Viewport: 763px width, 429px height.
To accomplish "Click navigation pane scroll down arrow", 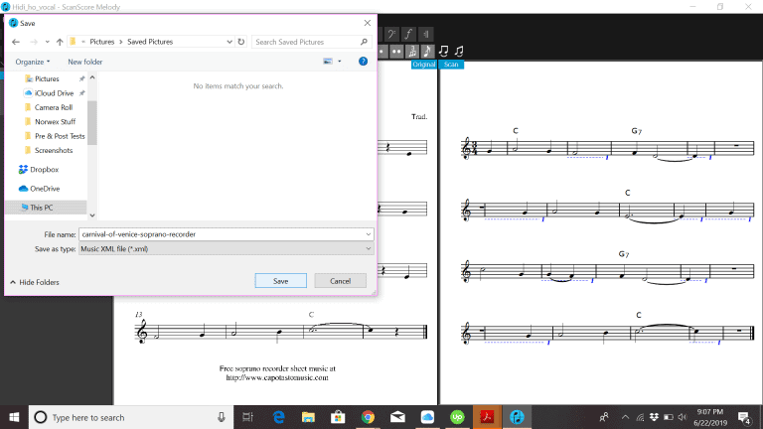I will 92,215.
